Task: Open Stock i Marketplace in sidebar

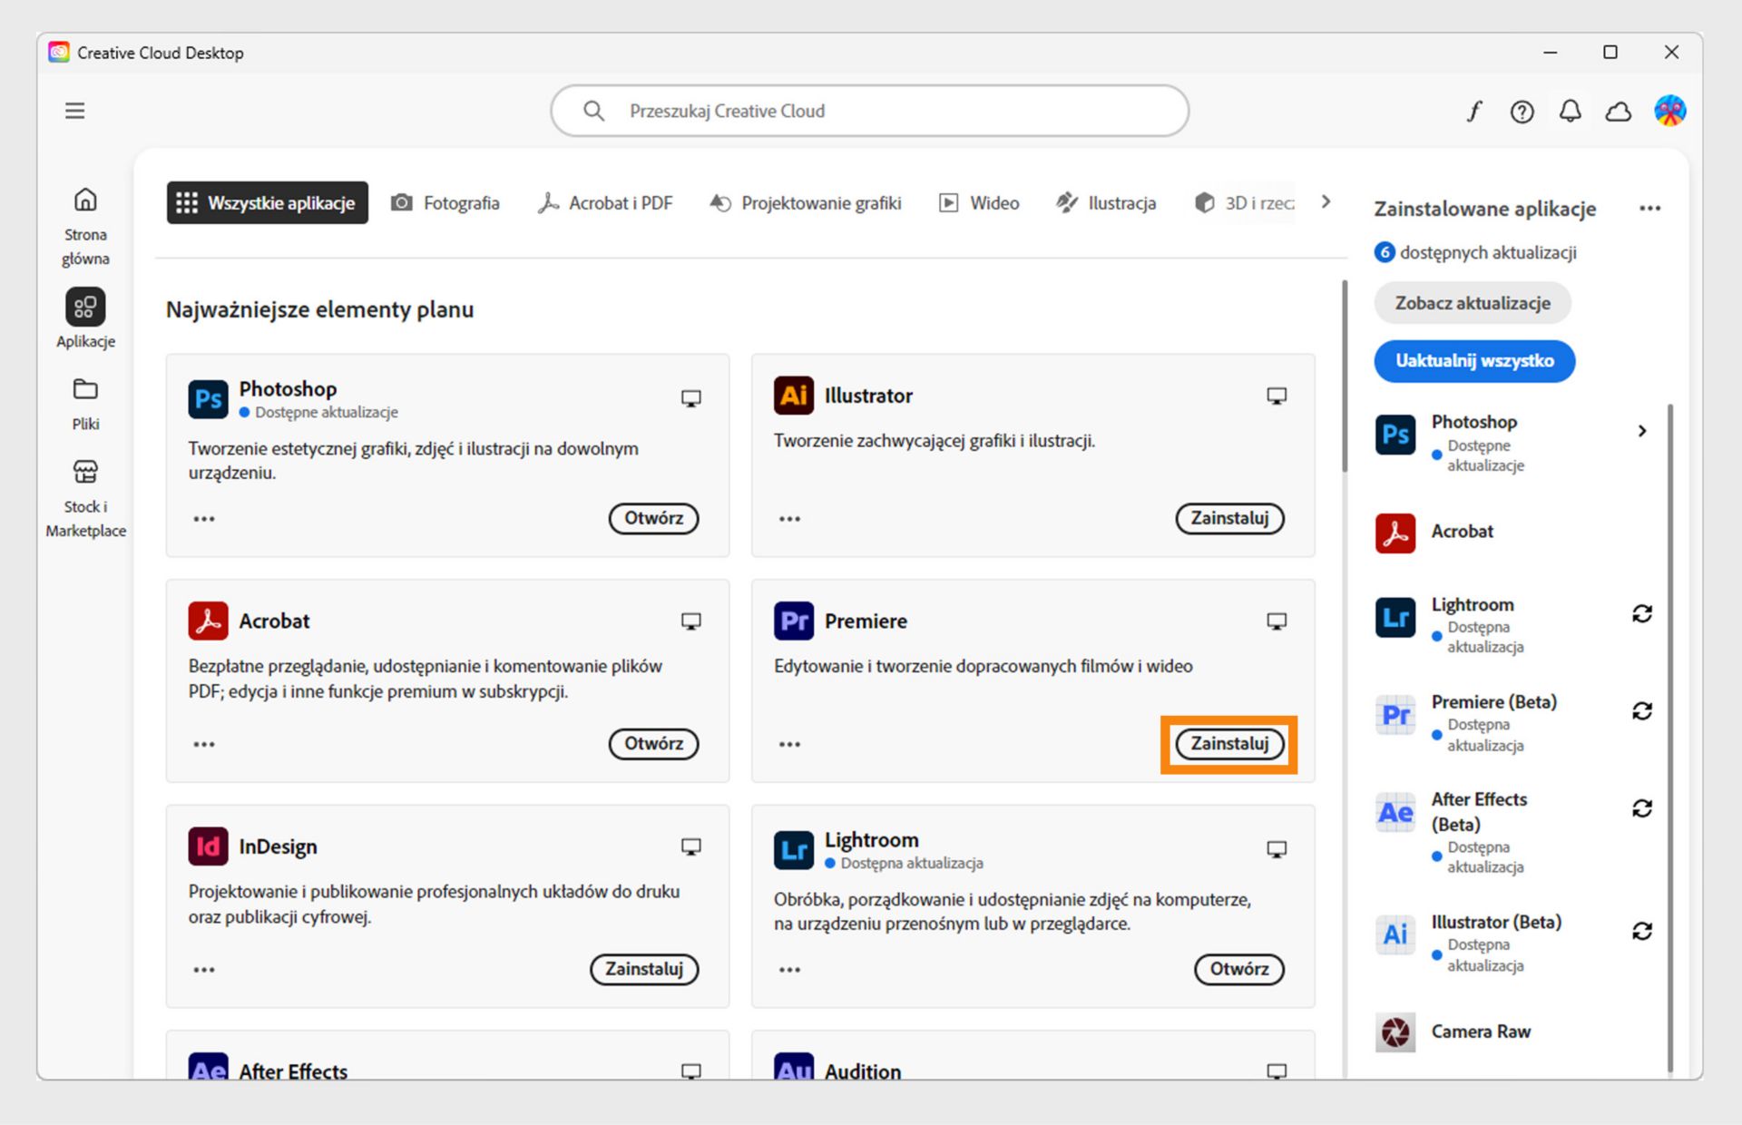Action: pos(85,499)
